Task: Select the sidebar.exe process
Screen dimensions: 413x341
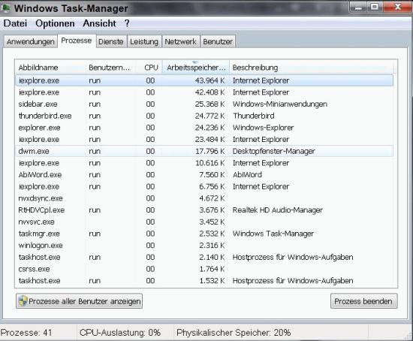Action: 204,104
